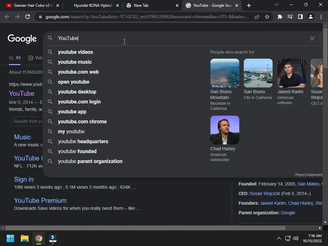Click the volume speaker icon
328x246 pixels.
(x=296, y=238)
